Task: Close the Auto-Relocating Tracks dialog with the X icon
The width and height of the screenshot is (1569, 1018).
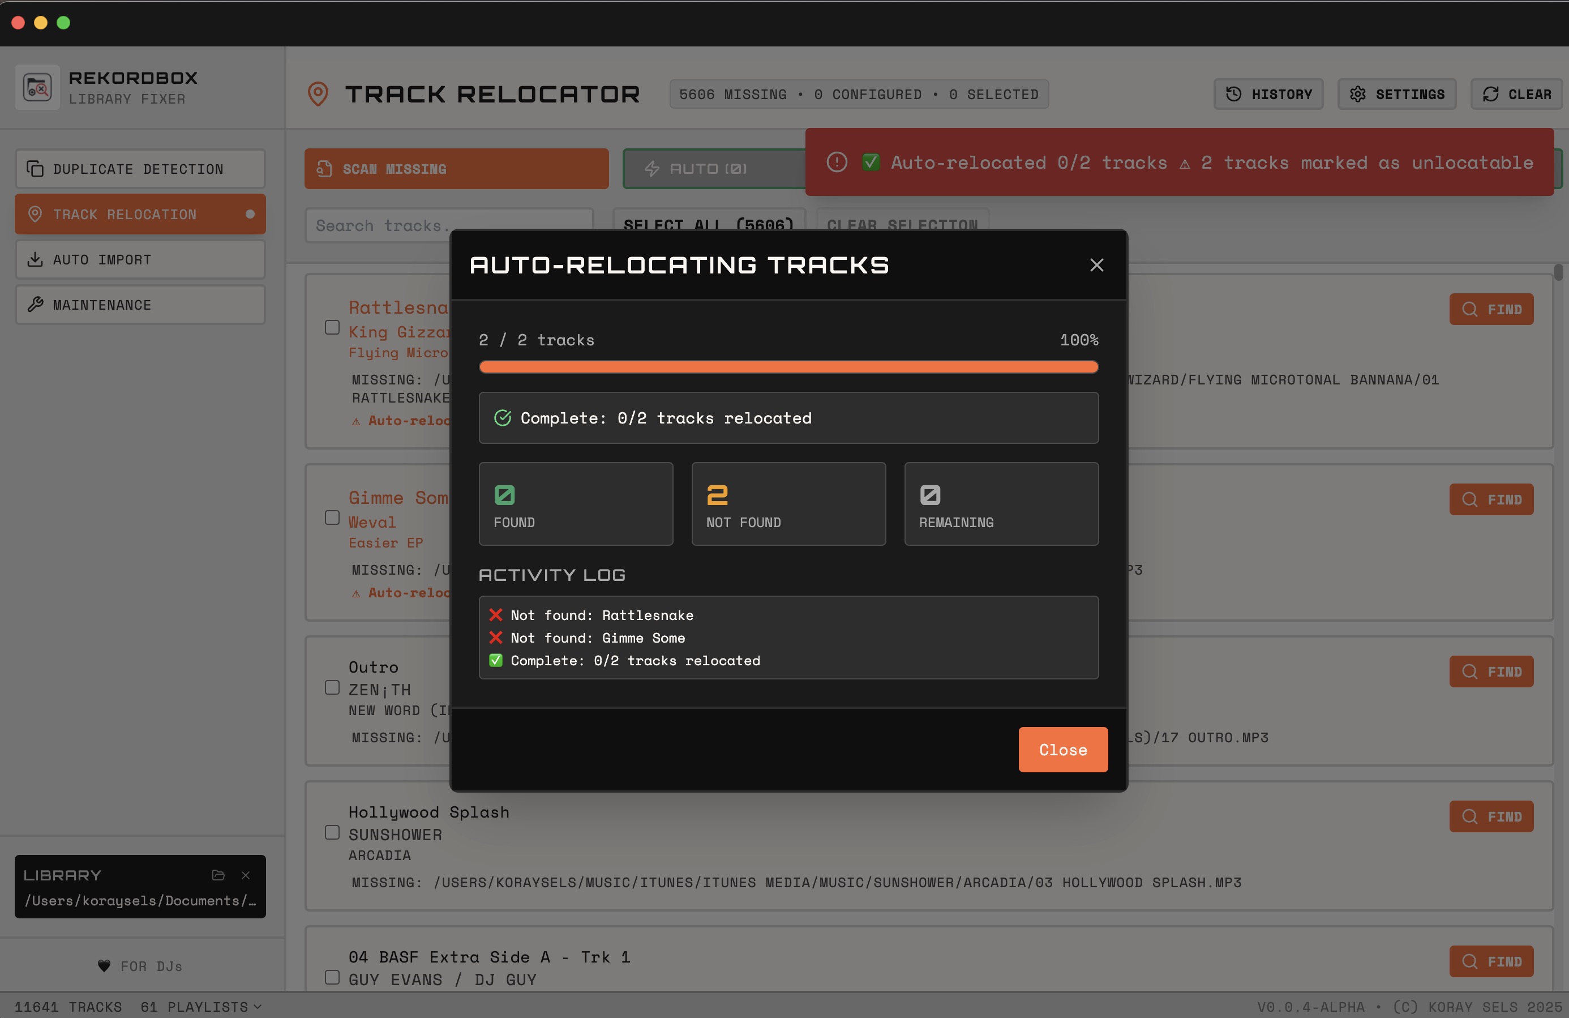Action: 1096,265
